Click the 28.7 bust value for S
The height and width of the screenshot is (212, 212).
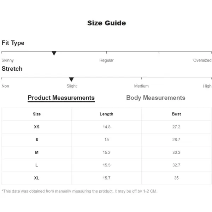coord(176,140)
